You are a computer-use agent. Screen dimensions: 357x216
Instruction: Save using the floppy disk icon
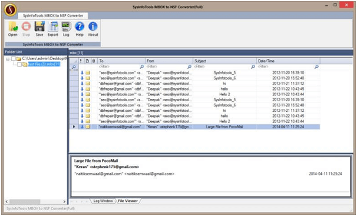39,29
